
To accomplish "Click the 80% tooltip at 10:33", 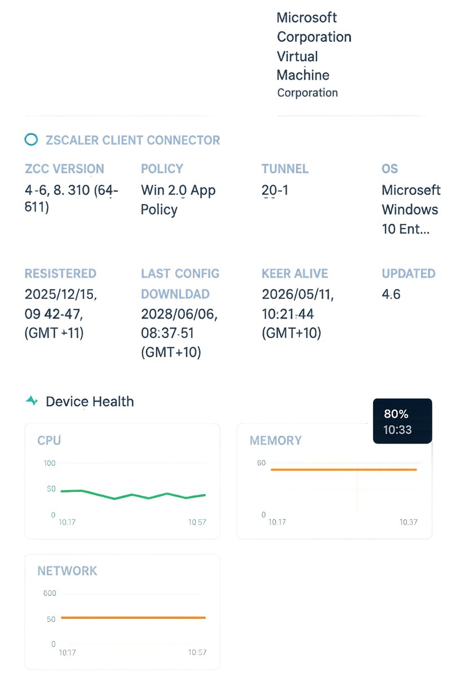I will point(403,421).
